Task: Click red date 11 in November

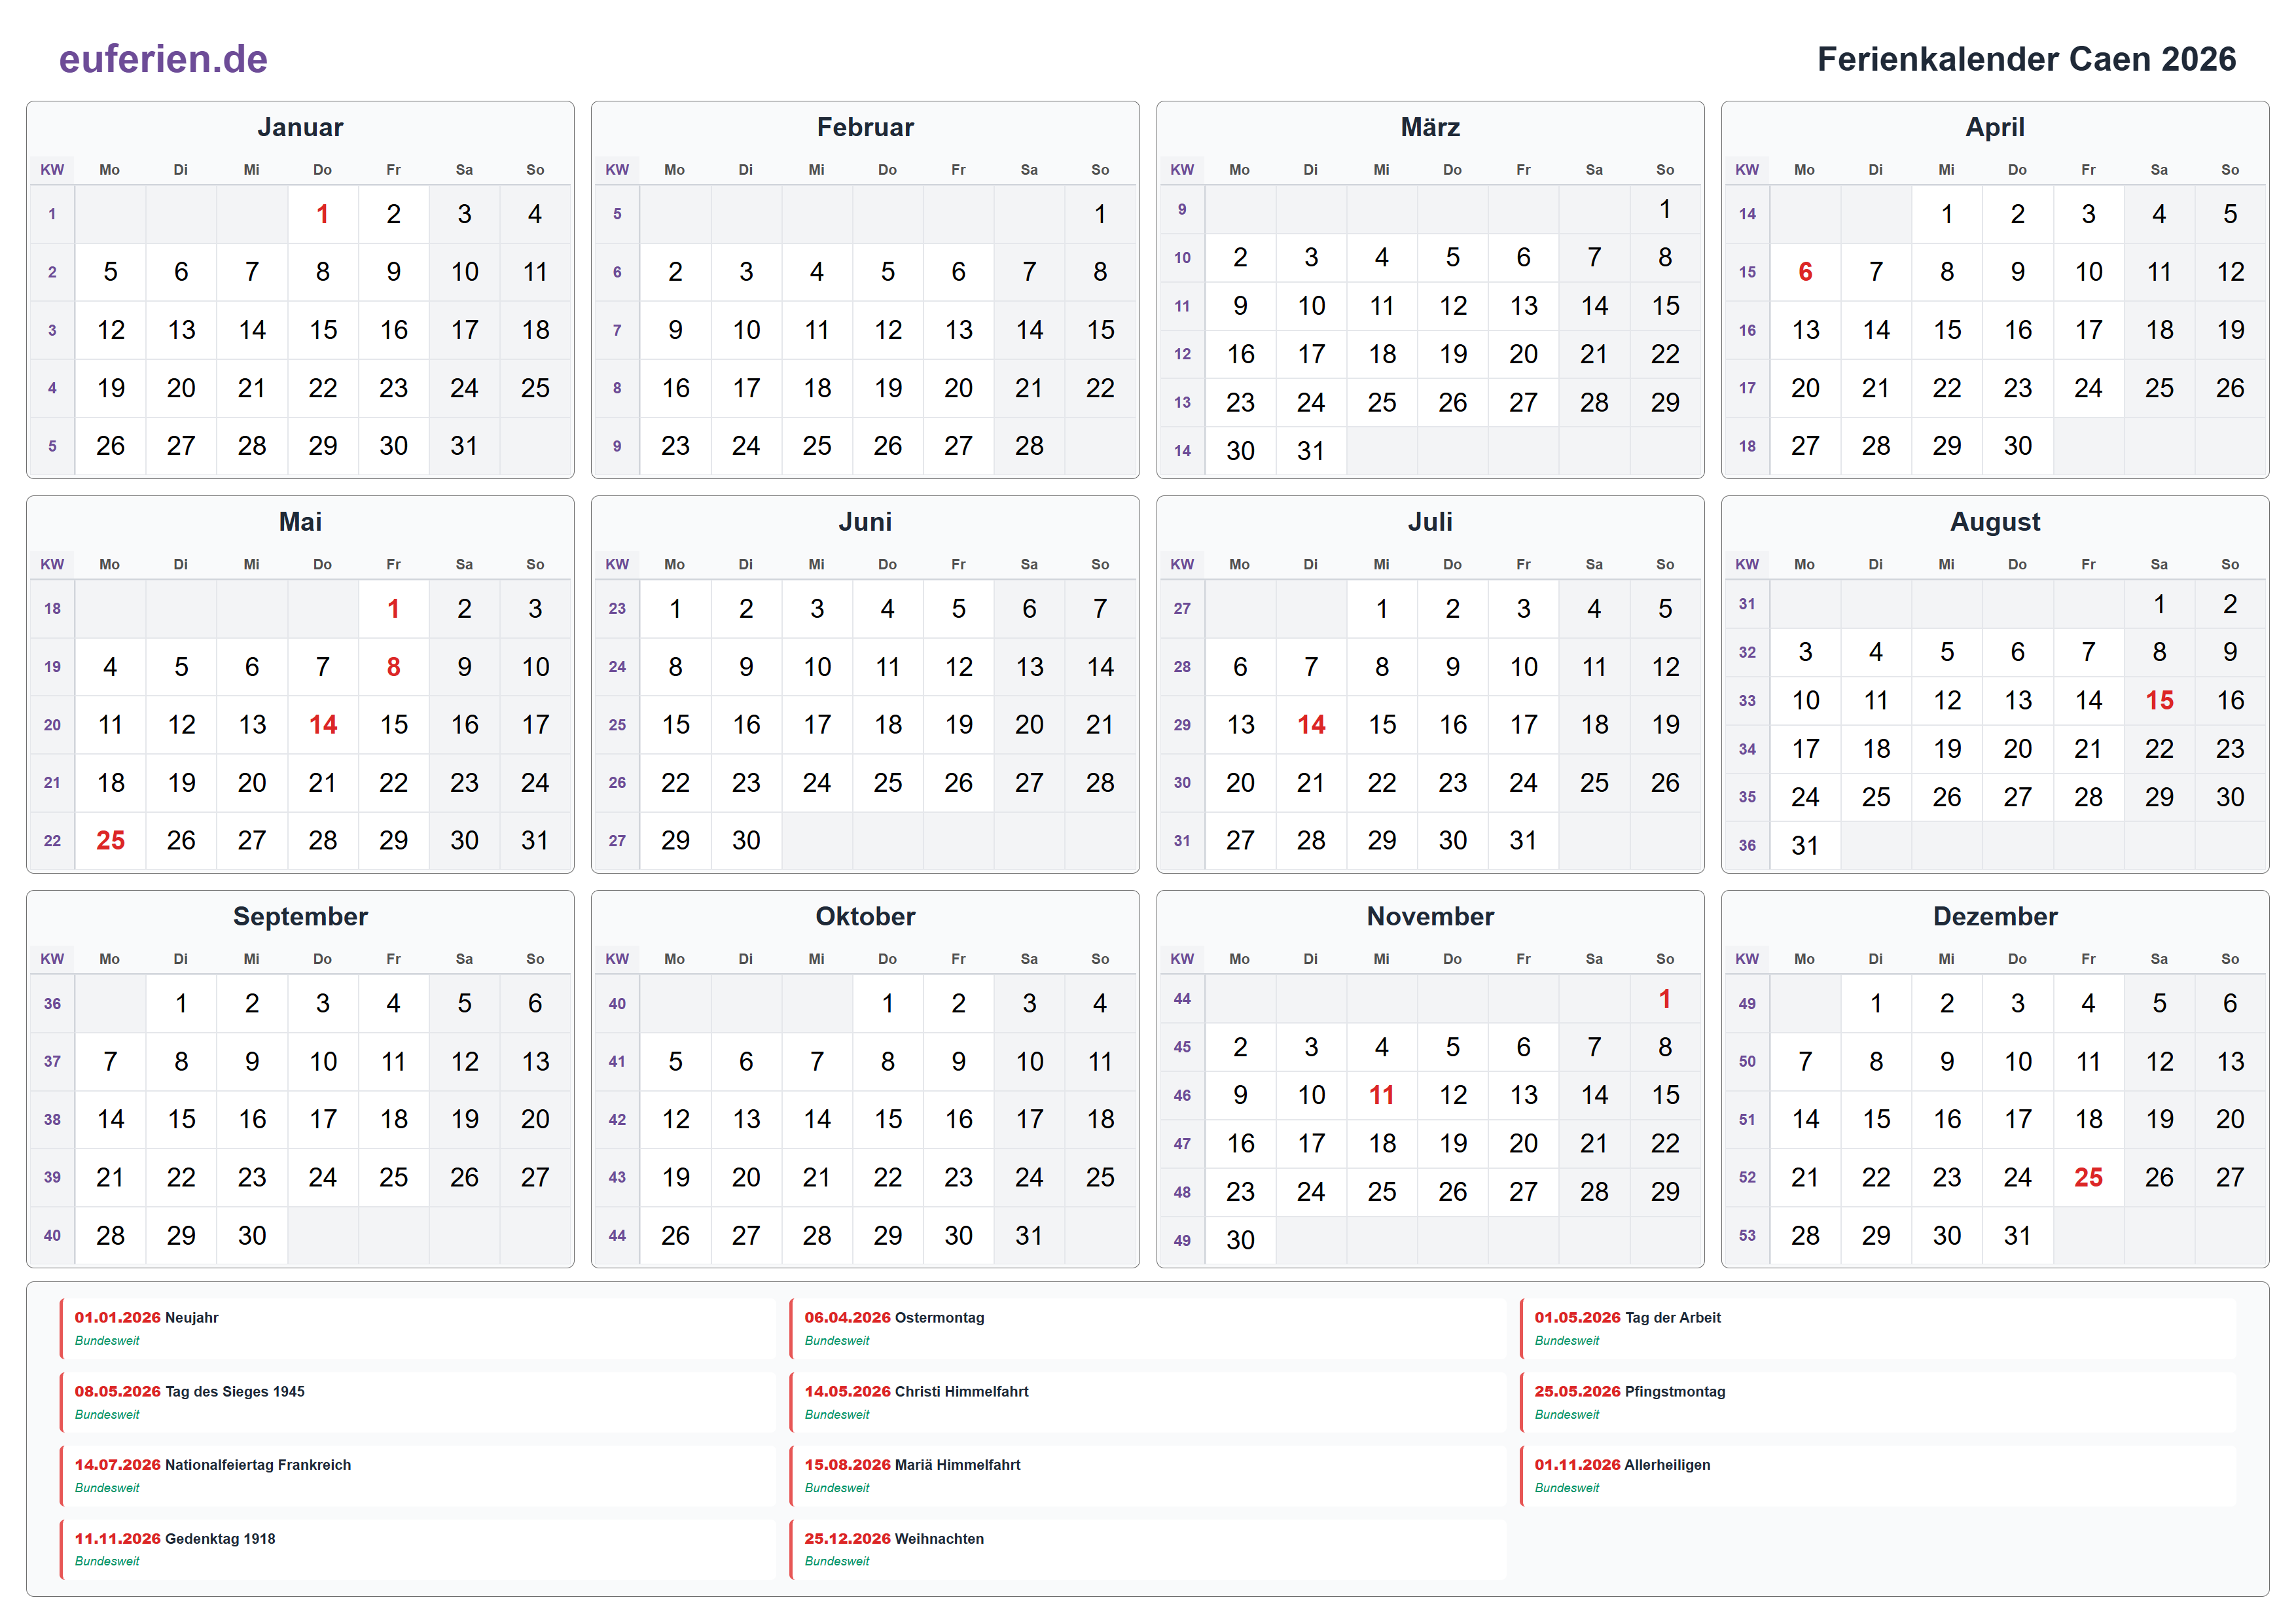Action: click(x=1381, y=1096)
